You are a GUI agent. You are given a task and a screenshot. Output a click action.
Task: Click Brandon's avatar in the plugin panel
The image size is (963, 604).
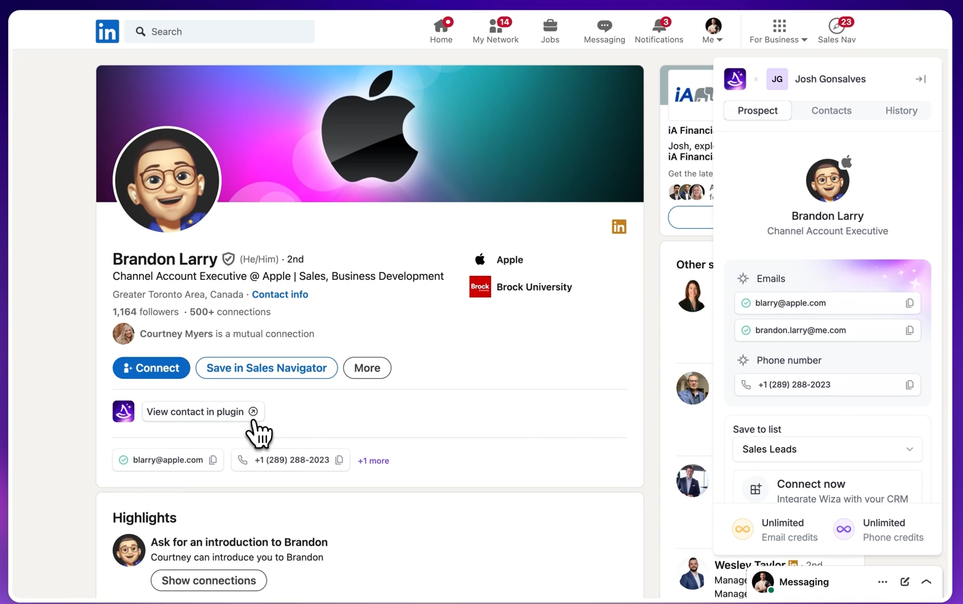(828, 180)
